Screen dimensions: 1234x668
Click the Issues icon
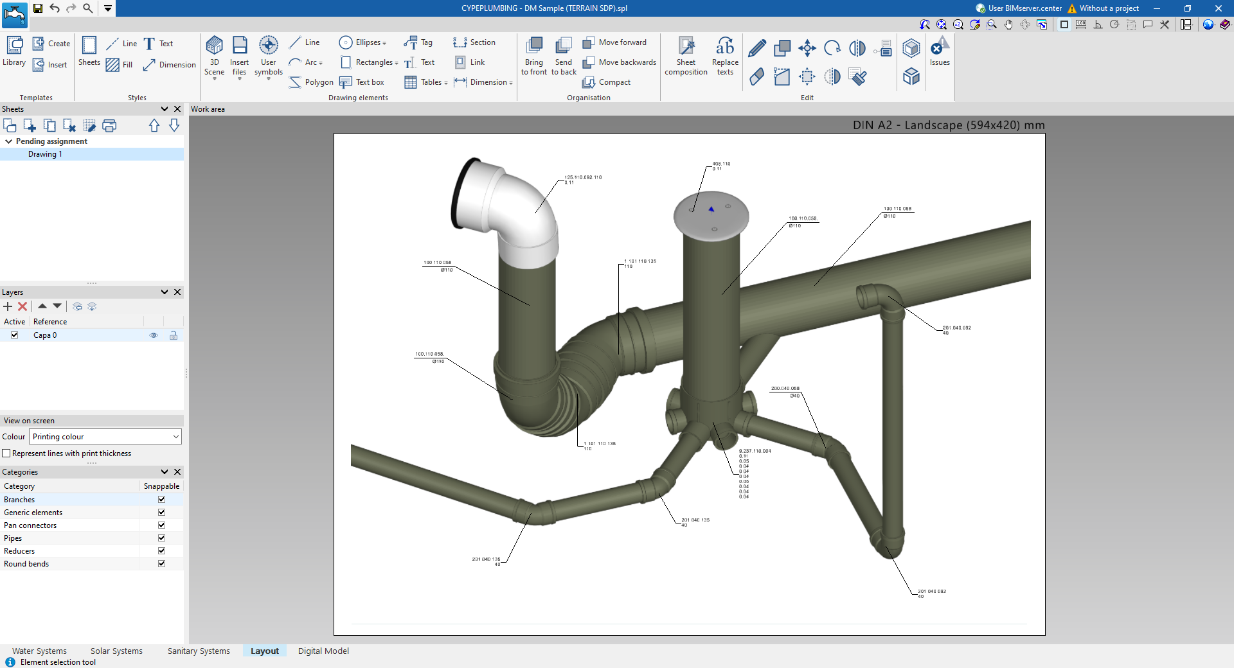pos(939,48)
